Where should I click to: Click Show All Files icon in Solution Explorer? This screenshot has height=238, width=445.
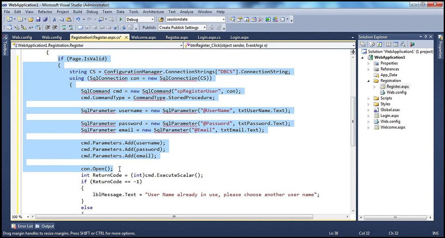[372, 44]
